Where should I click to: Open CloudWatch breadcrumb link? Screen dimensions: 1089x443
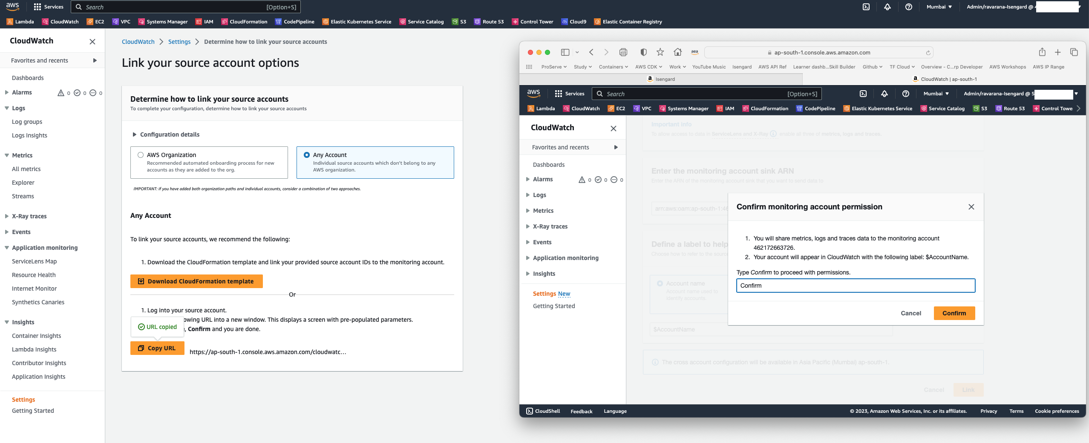click(138, 42)
